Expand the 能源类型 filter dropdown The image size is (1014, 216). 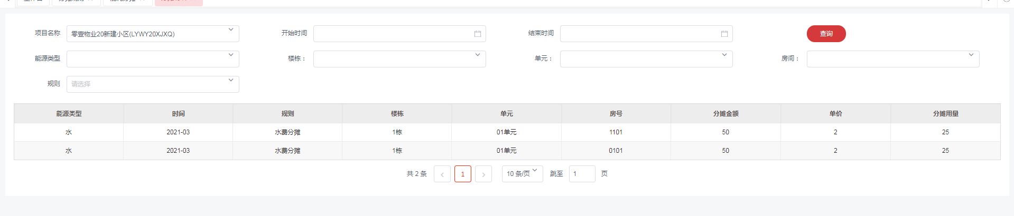coord(153,59)
